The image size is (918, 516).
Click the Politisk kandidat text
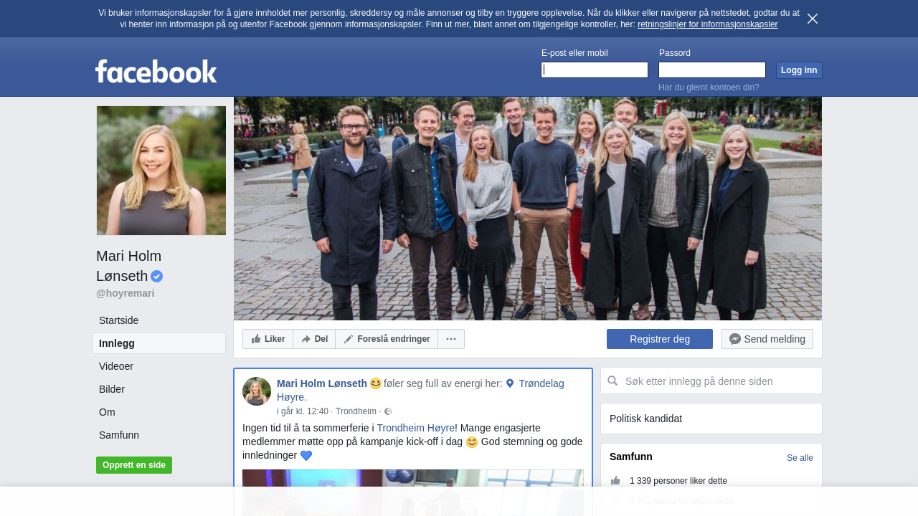click(x=645, y=419)
